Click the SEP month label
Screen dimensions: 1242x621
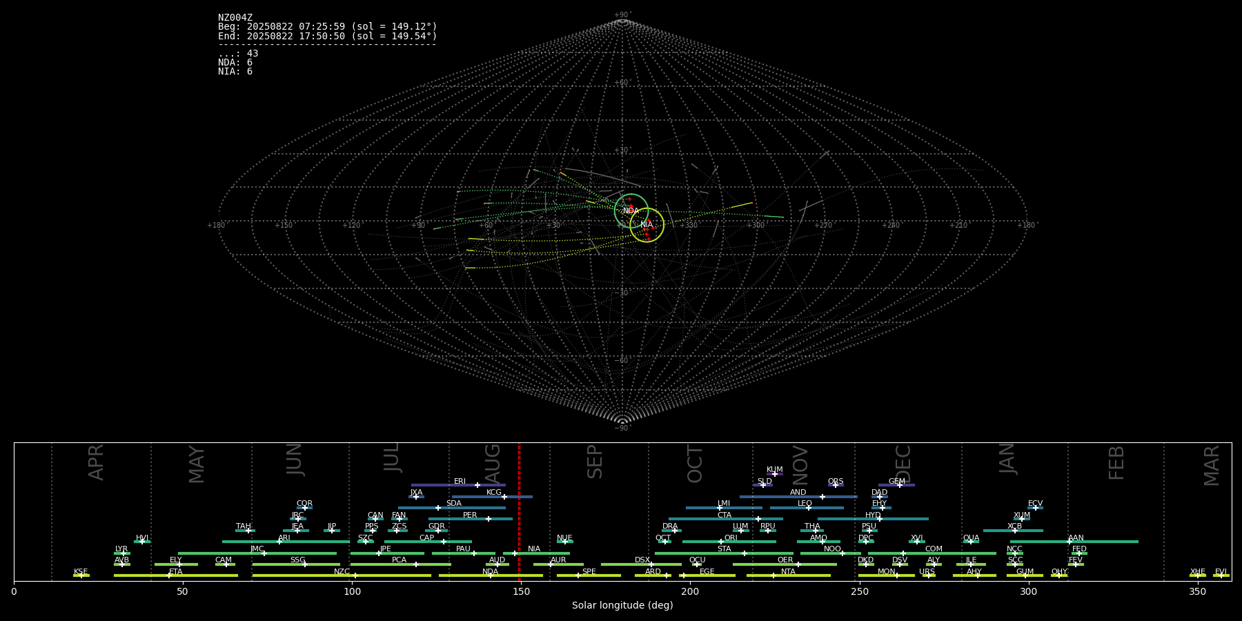coord(595,462)
